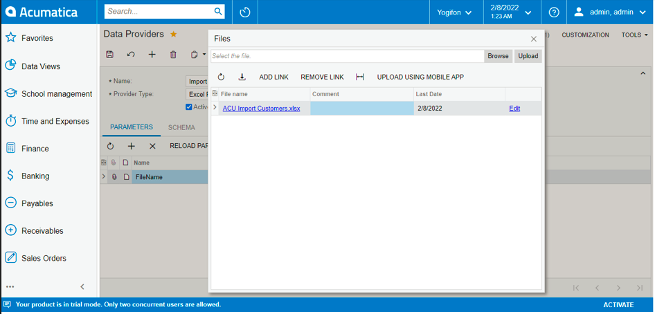Click the Upload button
This screenshot has width=655, height=314.
coord(528,56)
